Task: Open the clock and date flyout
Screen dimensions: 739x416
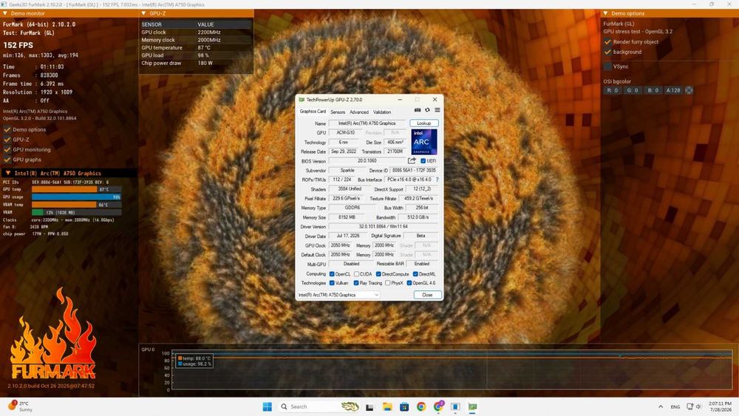Action: tap(720, 406)
